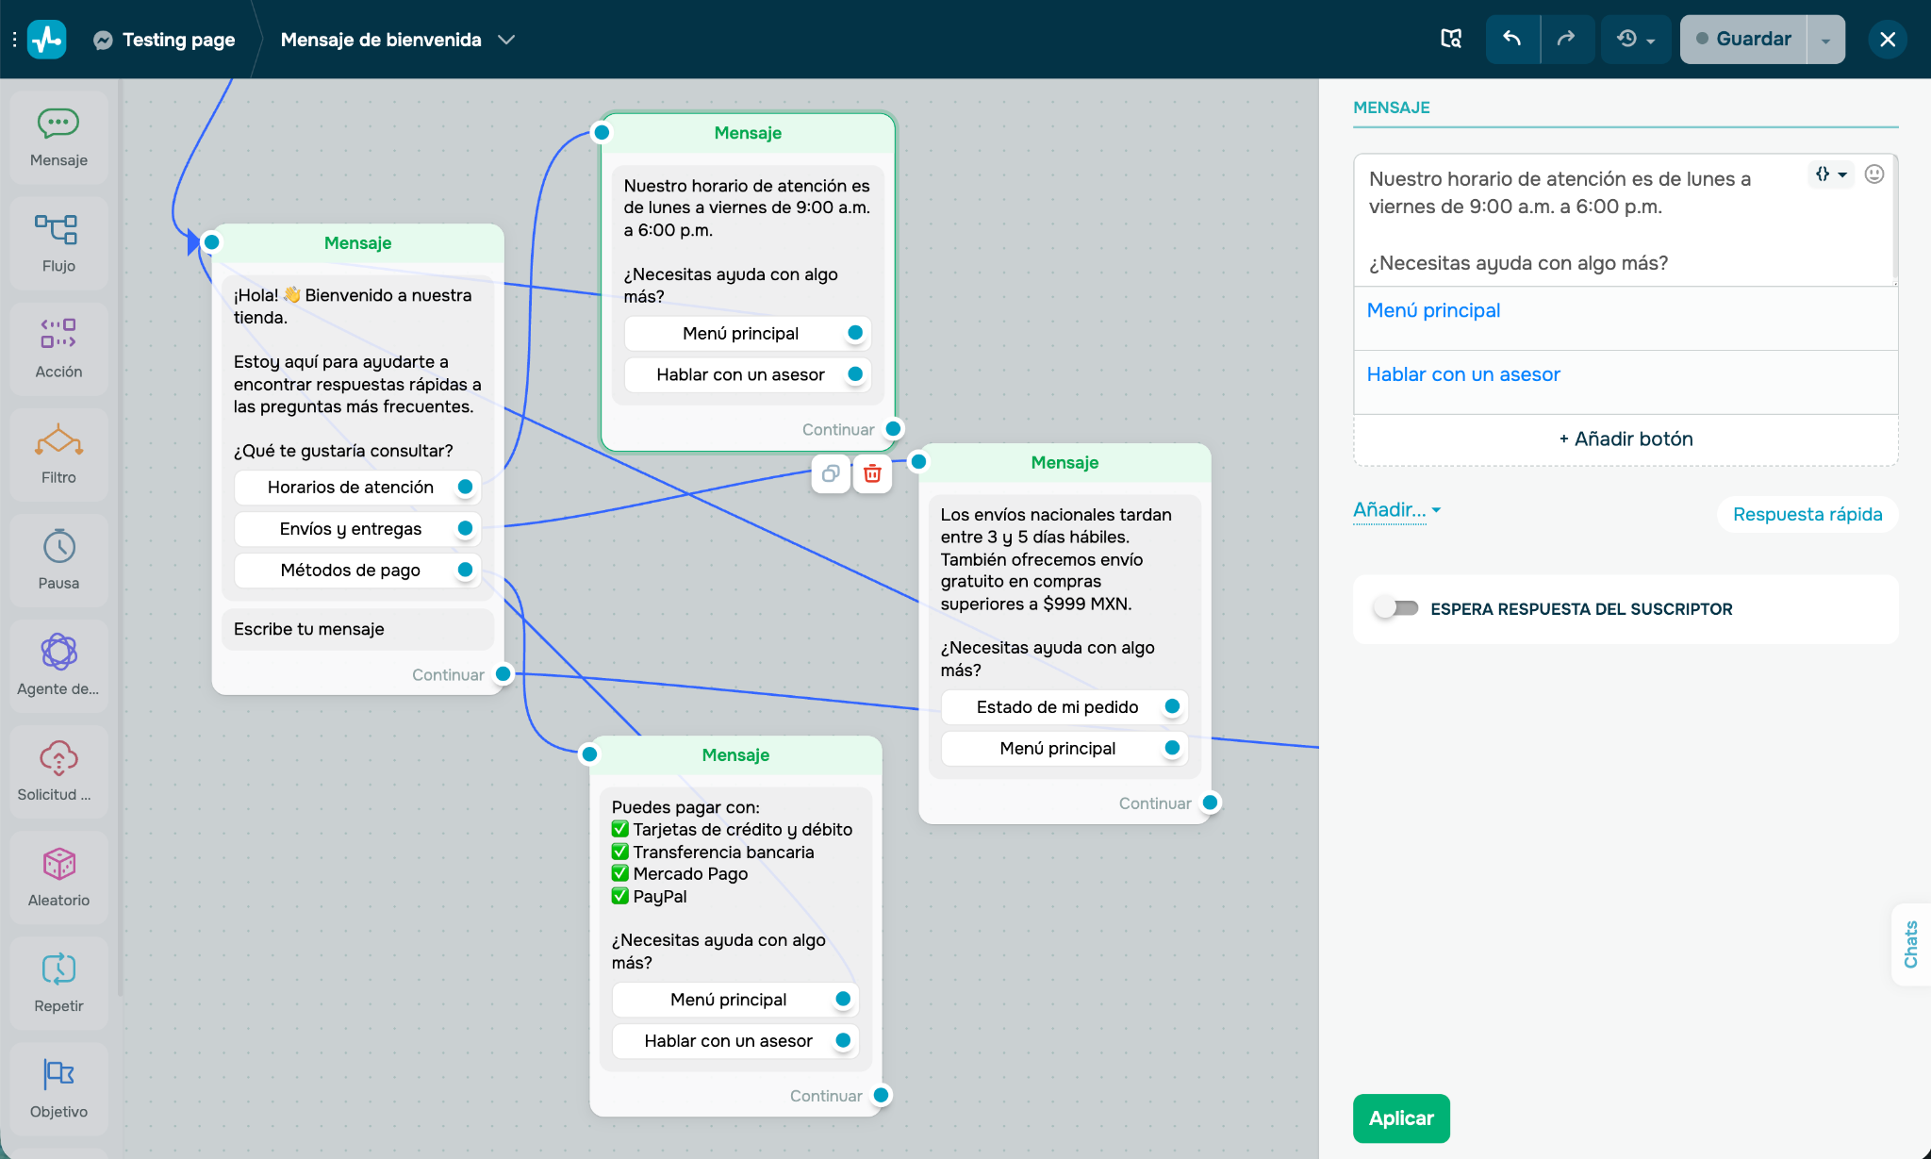Viewport: 1931px width, 1159px height.
Task: Click + Añadir botón
Action: [1626, 439]
